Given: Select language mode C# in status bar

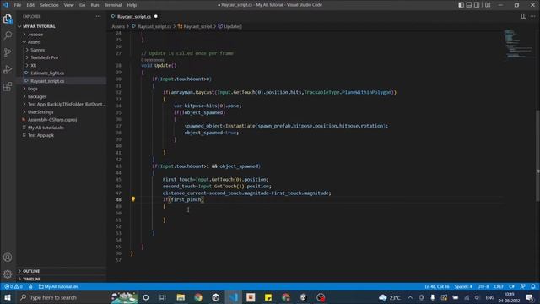Looking at the screenshot, I should coord(512,287).
